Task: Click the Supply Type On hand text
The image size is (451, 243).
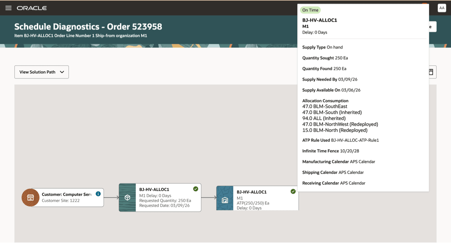Action: 322,47
